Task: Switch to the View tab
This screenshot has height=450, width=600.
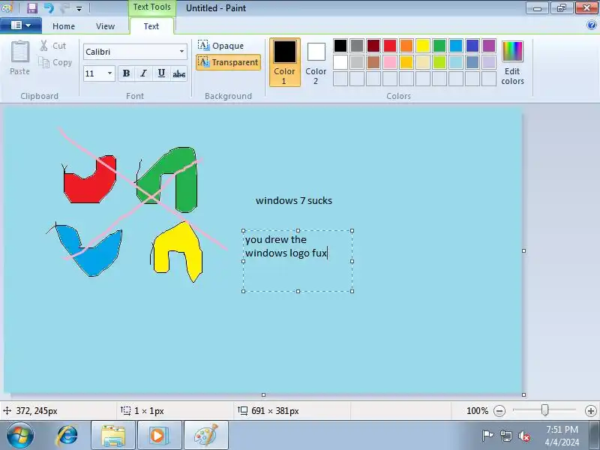Action: [105, 26]
